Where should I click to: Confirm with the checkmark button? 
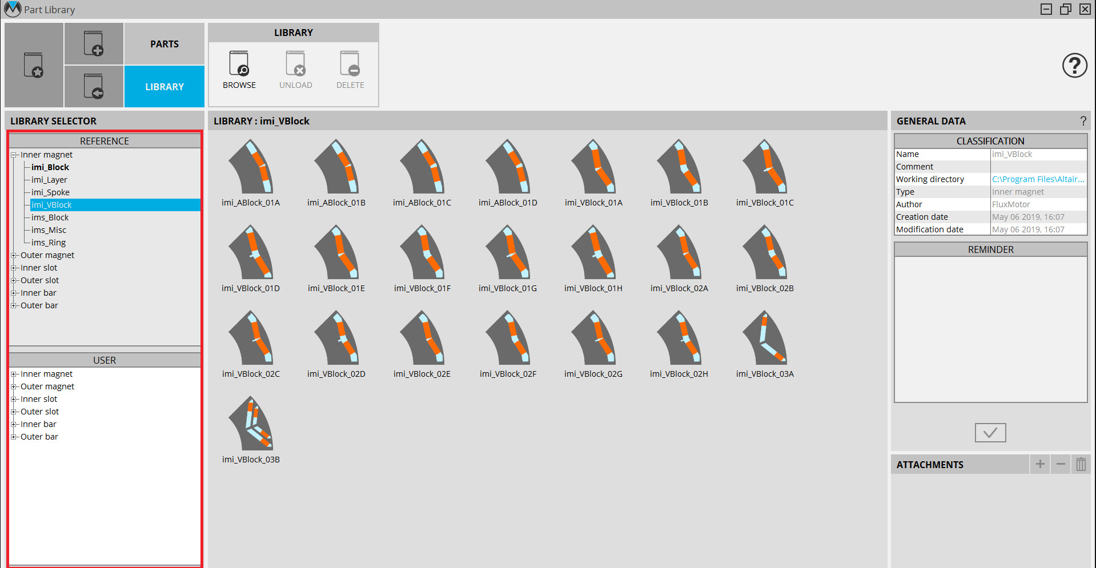tap(990, 433)
